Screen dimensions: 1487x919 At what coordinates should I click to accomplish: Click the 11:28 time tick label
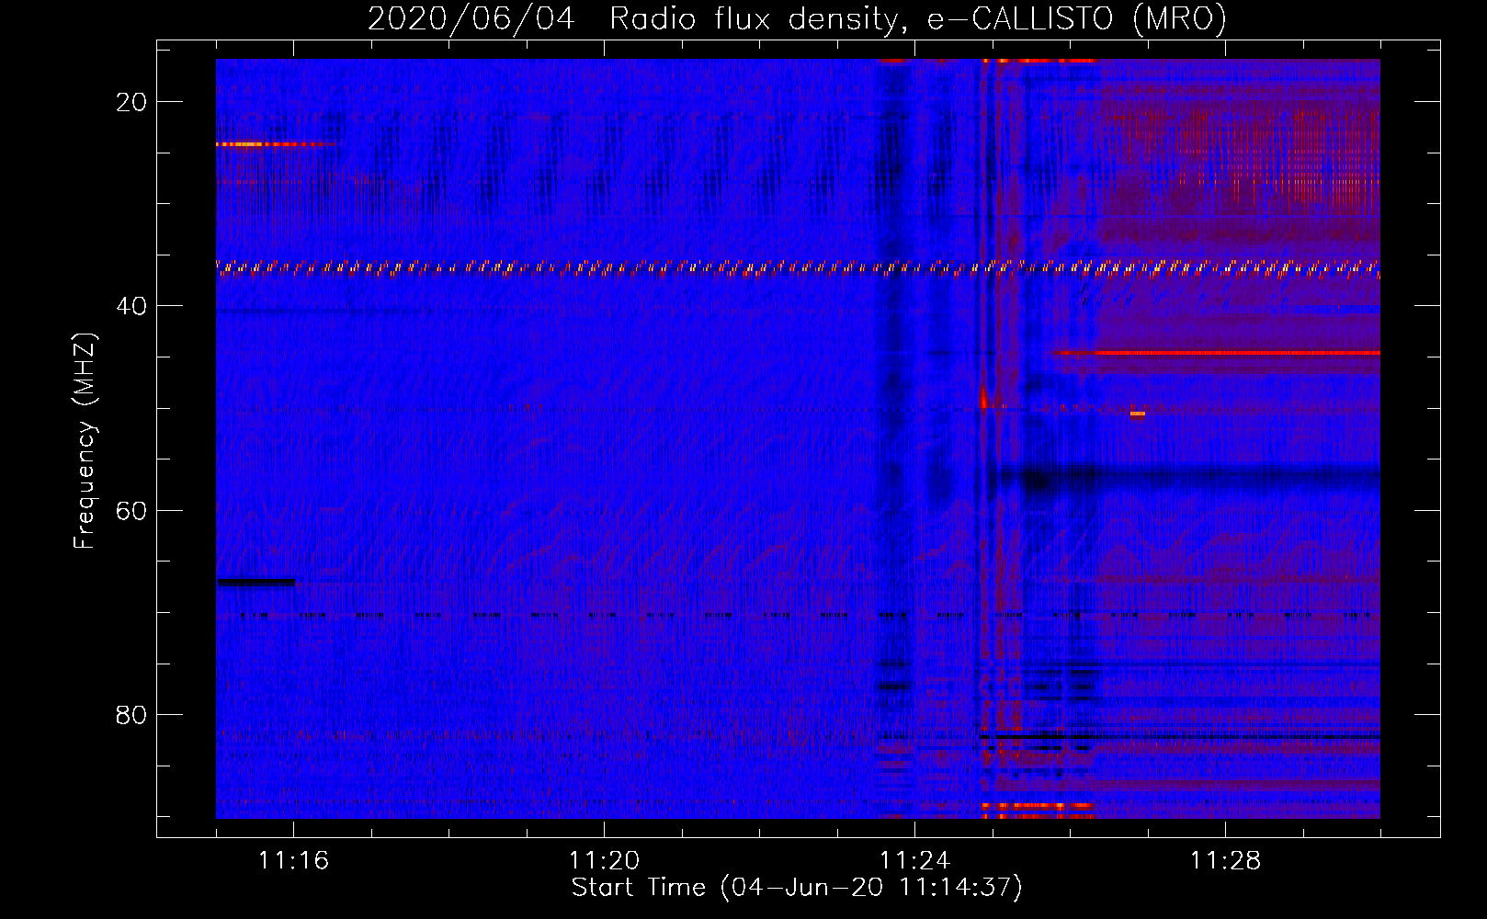pos(1225,860)
